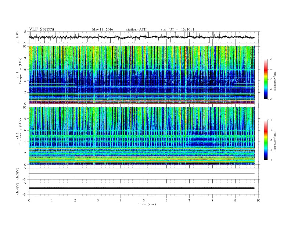Click time axis tick label '3'
Viewport: 291px width, 225px height.
tap(98, 200)
